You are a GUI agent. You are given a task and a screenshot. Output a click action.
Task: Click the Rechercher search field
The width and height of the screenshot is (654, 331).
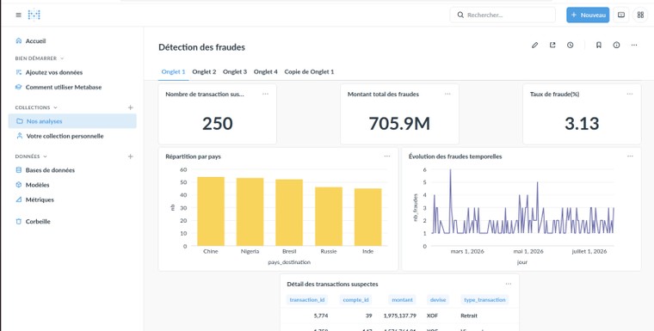(x=503, y=15)
